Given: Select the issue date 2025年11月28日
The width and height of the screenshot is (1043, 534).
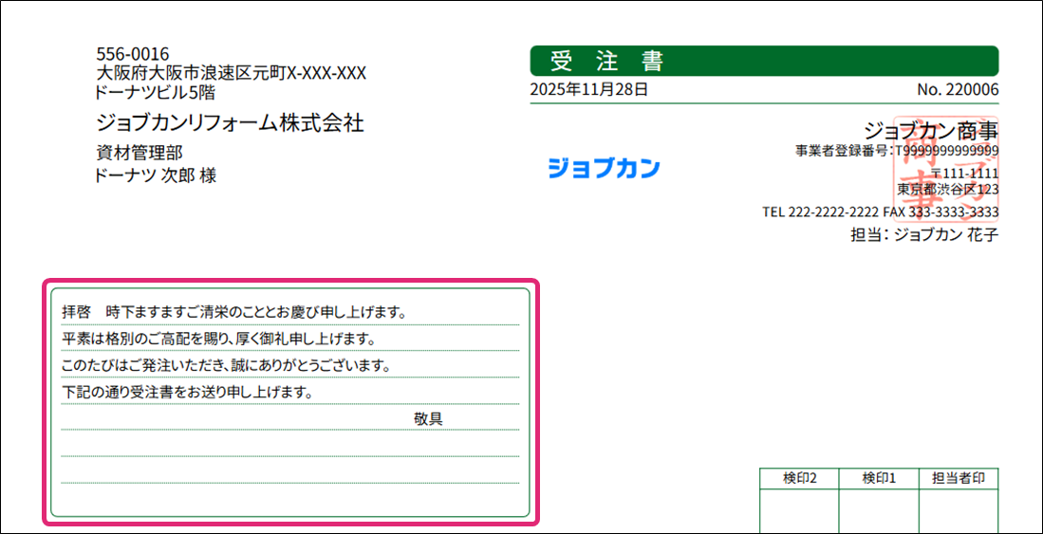Looking at the screenshot, I should click(x=589, y=90).
